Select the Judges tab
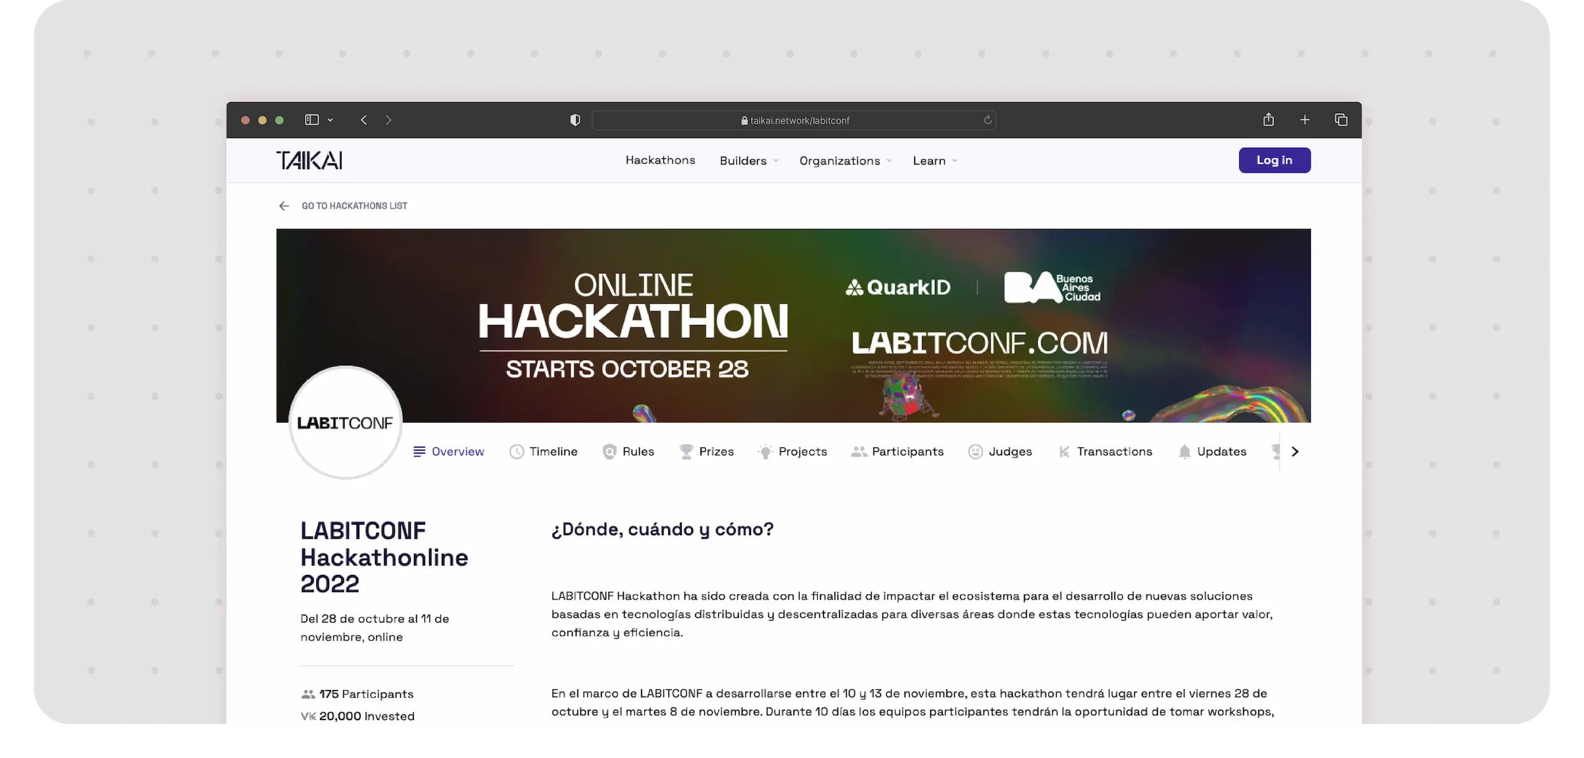 [1000, 452]
